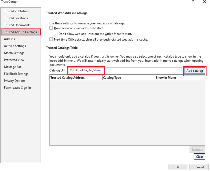Enable Don't allow any web add-ins to start

point(51,28)
